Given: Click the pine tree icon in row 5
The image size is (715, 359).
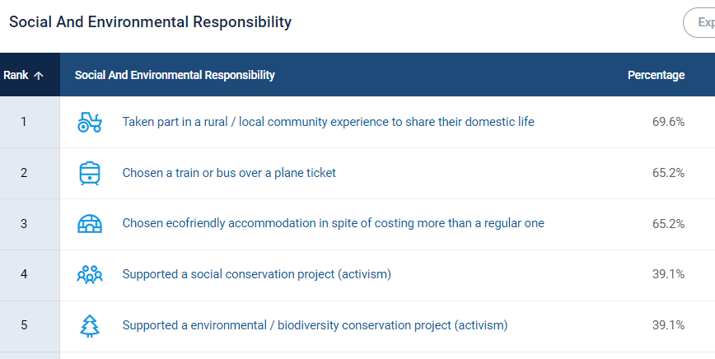Looking at the screenshot, I should pos(89,326).
